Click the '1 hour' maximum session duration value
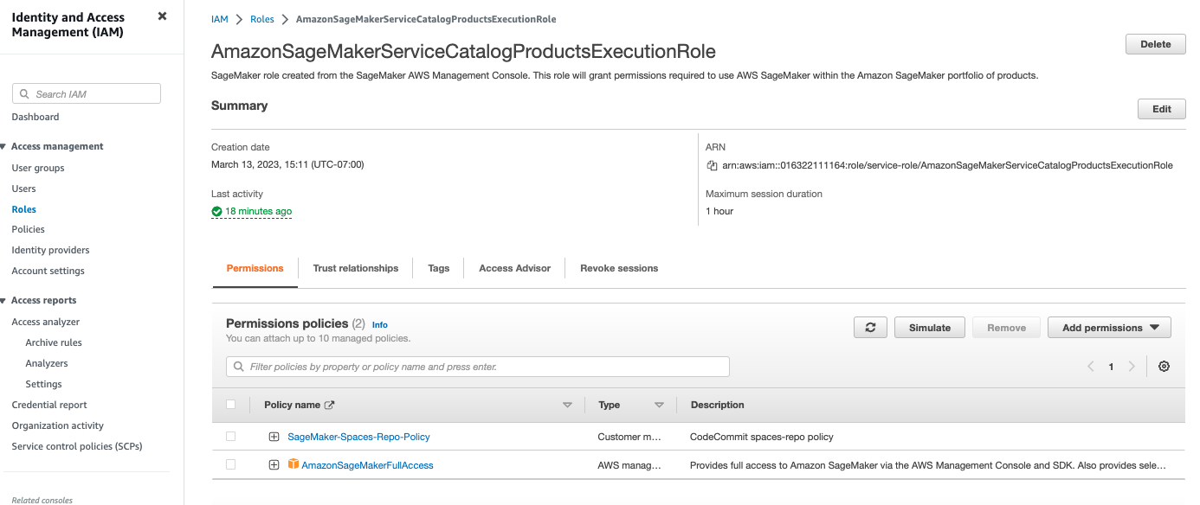The width and height of the screenshot is (1200, 505). [x=719, y=211]
